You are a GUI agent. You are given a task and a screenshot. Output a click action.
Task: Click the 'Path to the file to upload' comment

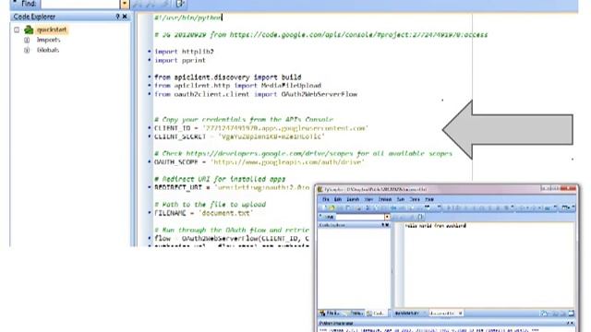coord(211,205)
